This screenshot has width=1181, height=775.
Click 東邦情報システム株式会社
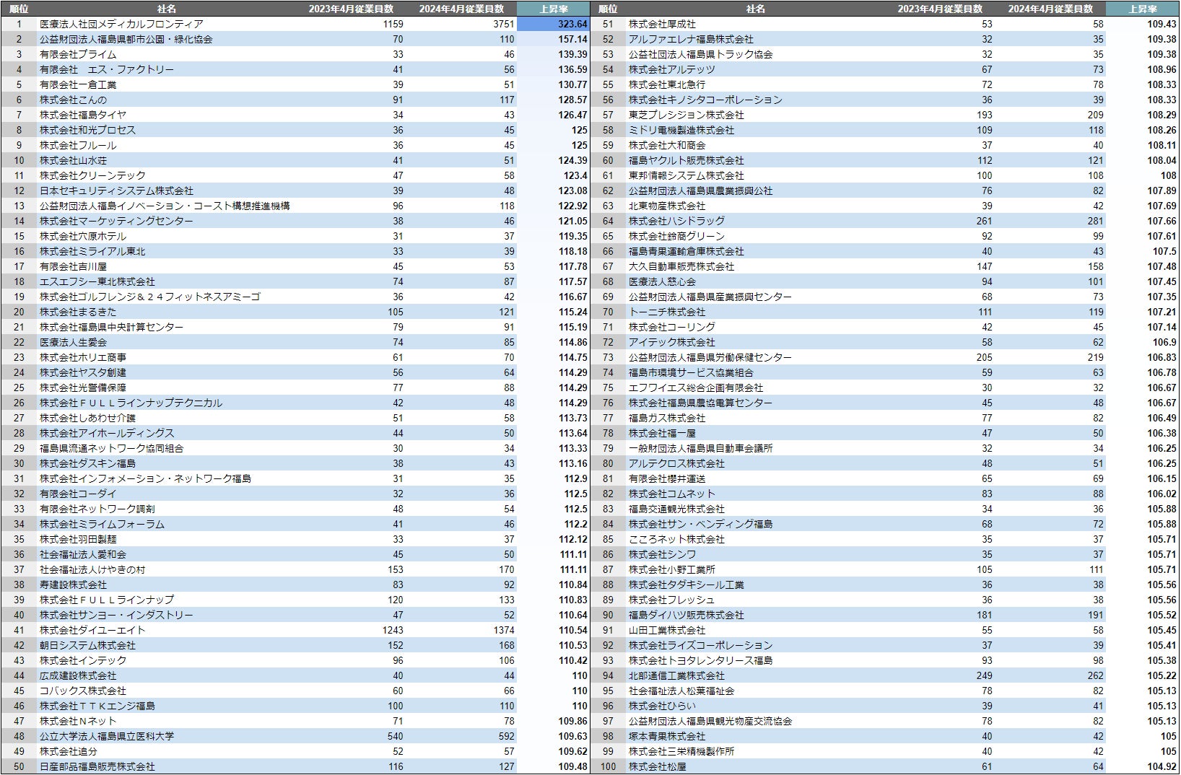[x=686, y=175]
